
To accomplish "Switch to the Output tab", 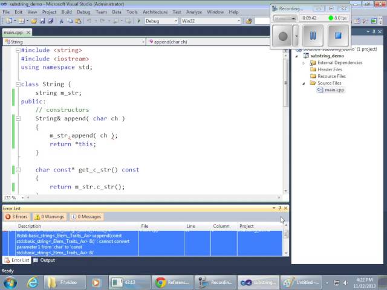I will pyautogui.click(x=44, y=260).
